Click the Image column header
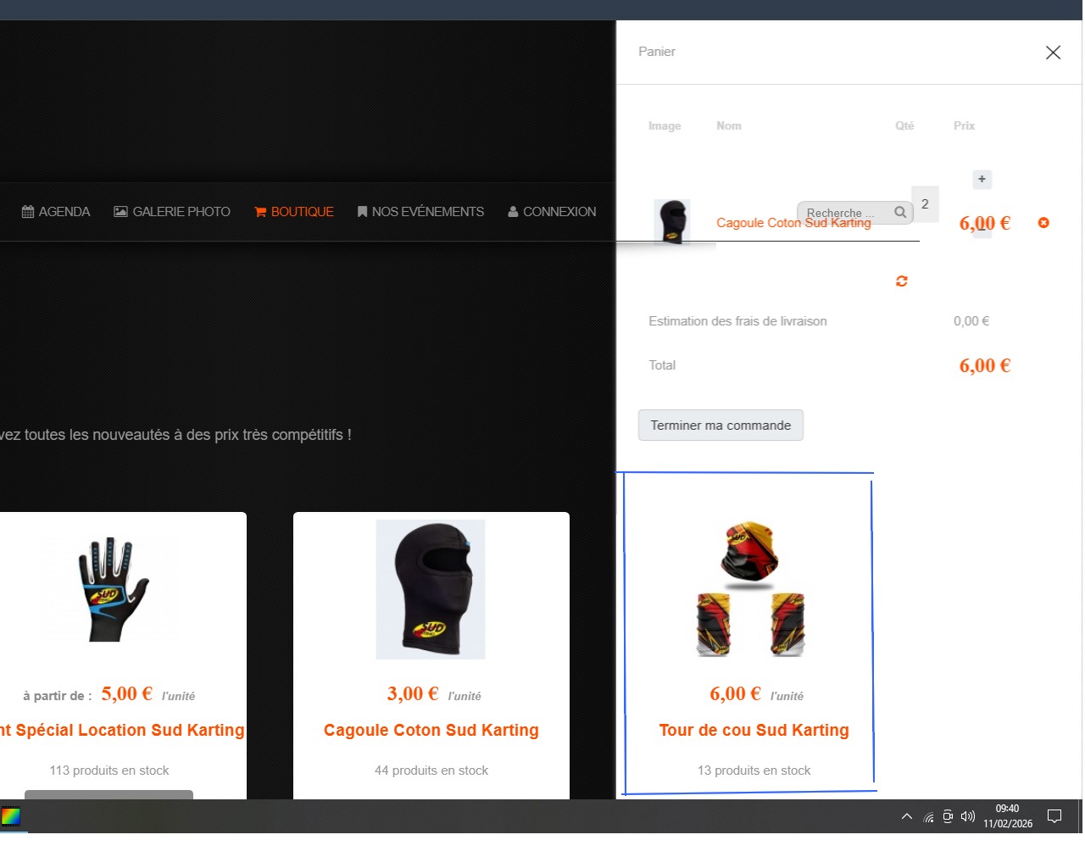Image resolution: width=1085 pixels, height=868 pixels. 665,125
